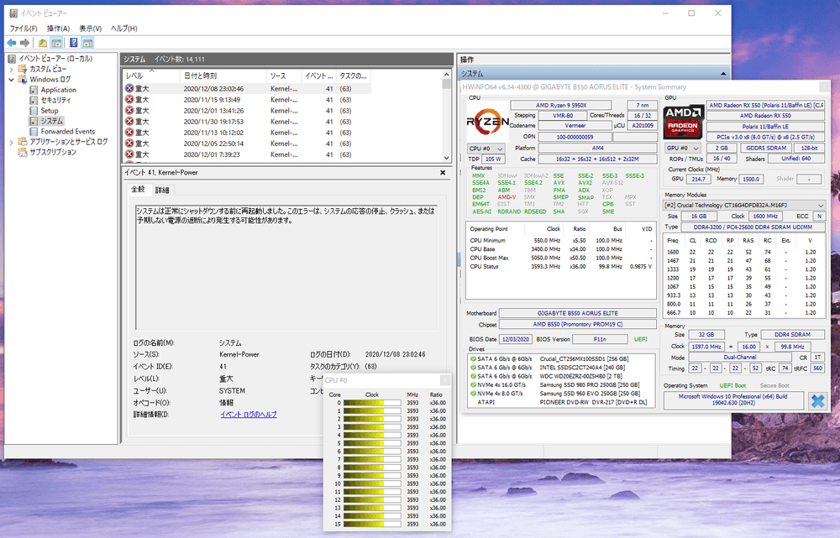Close the イベント 41 Kernel-Power detail pane

[443, 172]
